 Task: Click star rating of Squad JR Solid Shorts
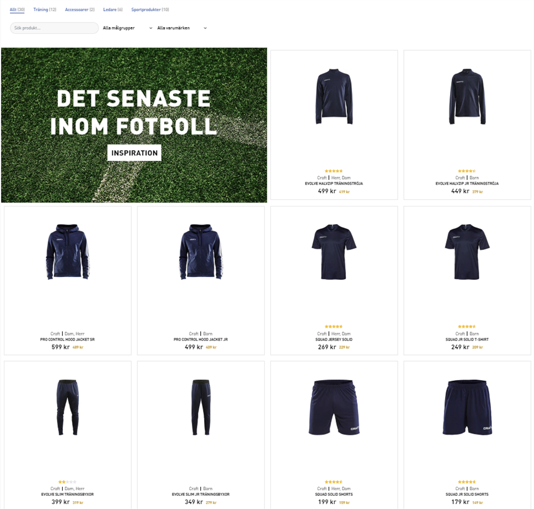(x=467, y=482)
